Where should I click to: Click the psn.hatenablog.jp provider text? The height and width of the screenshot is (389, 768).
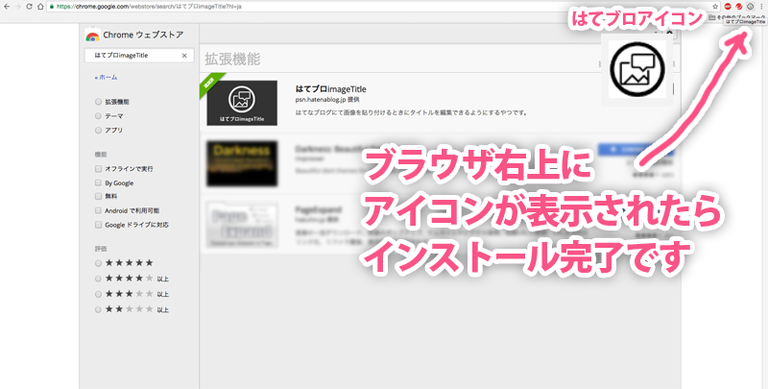click(327, 100)
